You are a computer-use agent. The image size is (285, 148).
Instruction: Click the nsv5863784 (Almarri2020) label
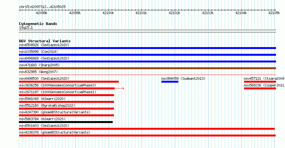pos(42,119)
